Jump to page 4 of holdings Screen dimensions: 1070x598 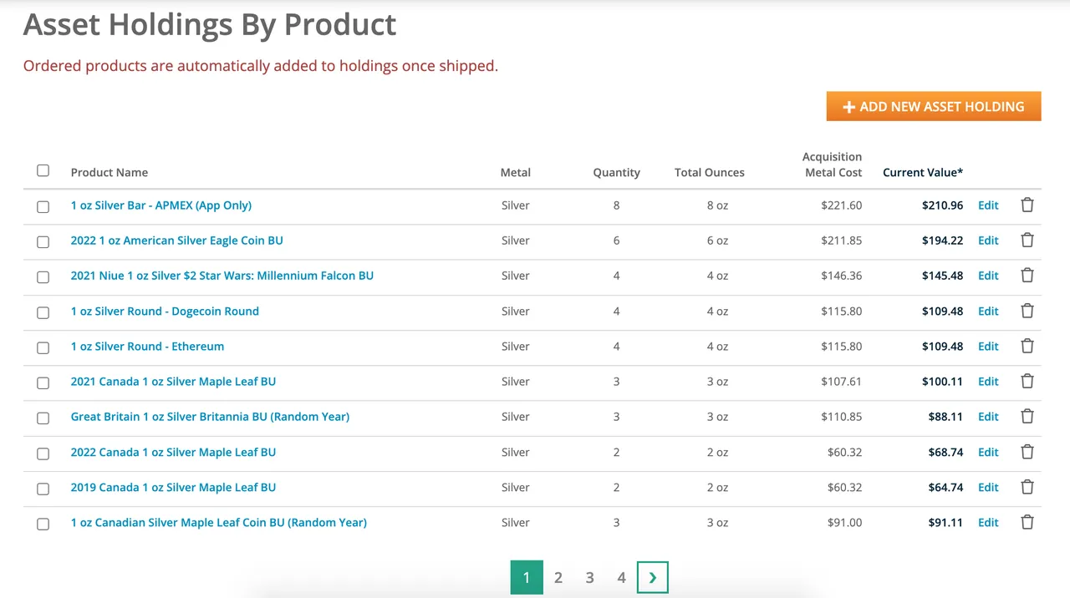621,578
